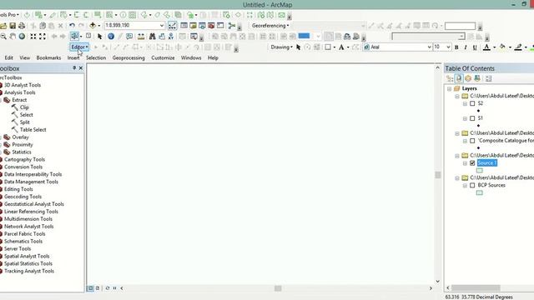Open the Editor dropdown menu
This screenshot has width=534, height=300.
80,47
